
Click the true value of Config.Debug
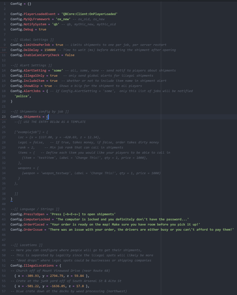click(x=42, y=29)
